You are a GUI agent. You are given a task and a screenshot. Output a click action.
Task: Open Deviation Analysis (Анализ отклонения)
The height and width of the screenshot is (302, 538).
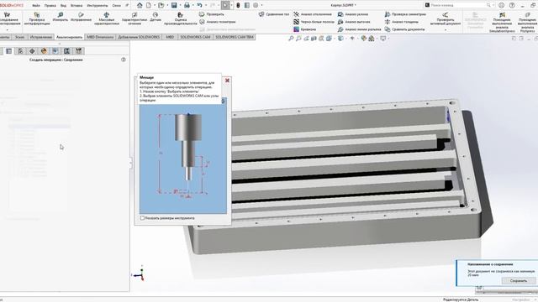point(313,14)
